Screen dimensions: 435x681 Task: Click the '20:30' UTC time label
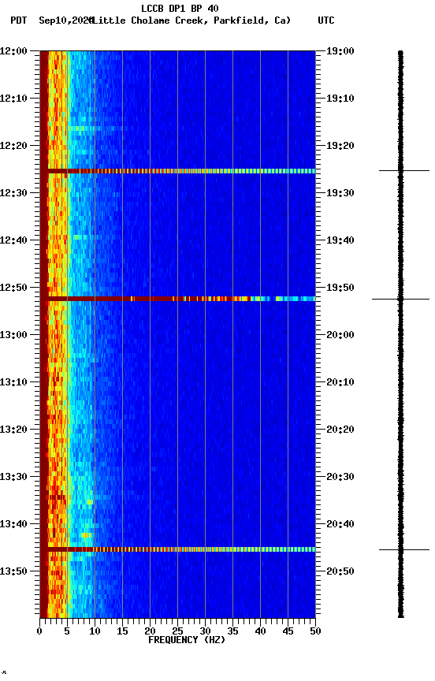pyautogui.click(x=340, y=478)
